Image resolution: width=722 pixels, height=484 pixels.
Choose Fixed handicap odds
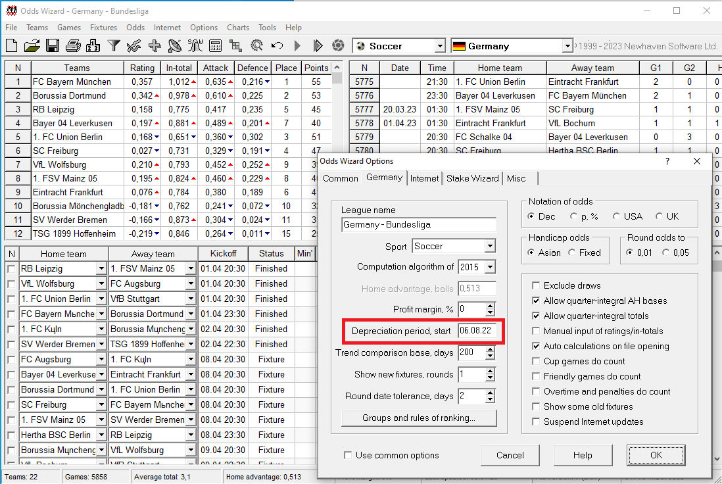pyautogui.click(x=571, y=253)
